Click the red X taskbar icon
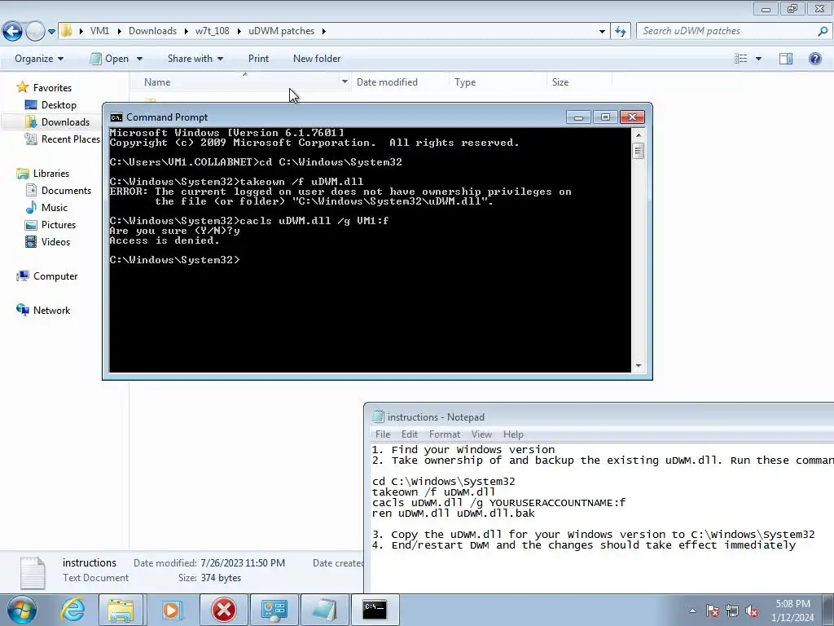This screenshot has width=834, height=626. click(x=224, y=610)
